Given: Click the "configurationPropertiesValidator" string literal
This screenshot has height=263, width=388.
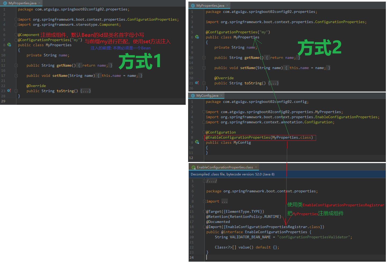Looking at the screenshot, I should 314,237.
